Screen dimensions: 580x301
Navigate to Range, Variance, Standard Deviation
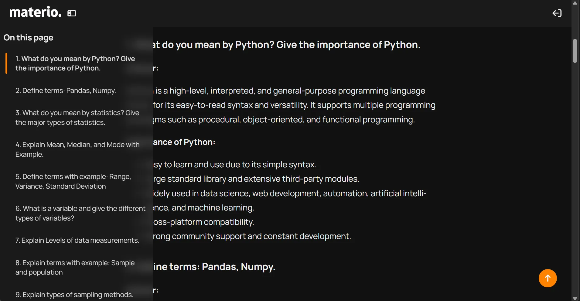pos(73,181)
